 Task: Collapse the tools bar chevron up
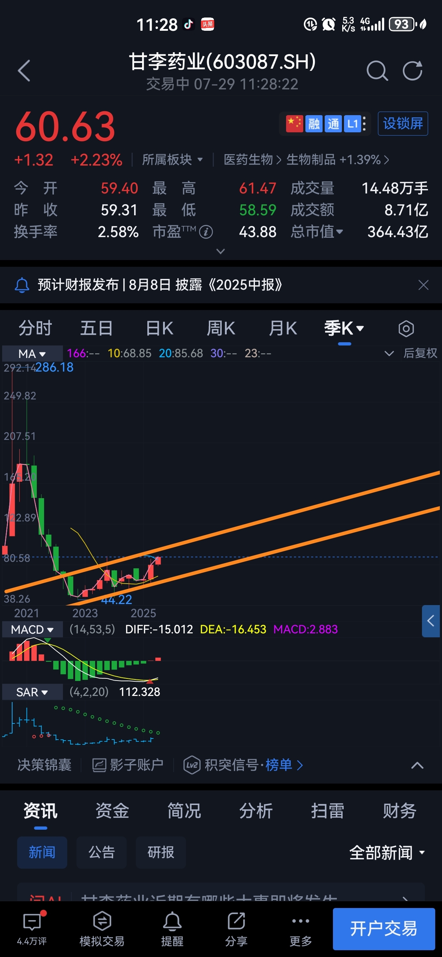tap(417, 765)
